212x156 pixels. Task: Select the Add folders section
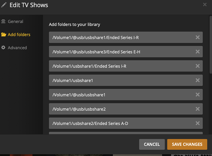coord(19,35)
